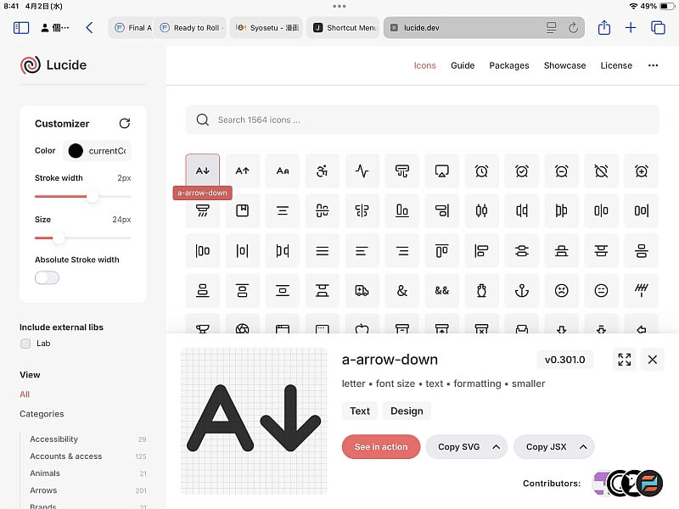Select the alarm-clock-off icon tile

pyautogui.click(x=602, y=171)
